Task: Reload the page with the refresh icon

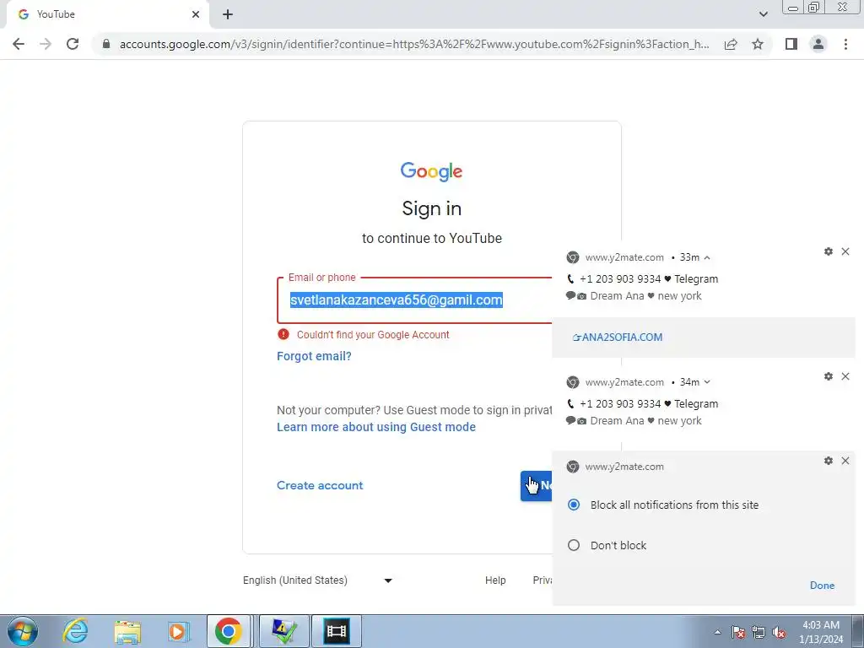Action: click(73, 44)
